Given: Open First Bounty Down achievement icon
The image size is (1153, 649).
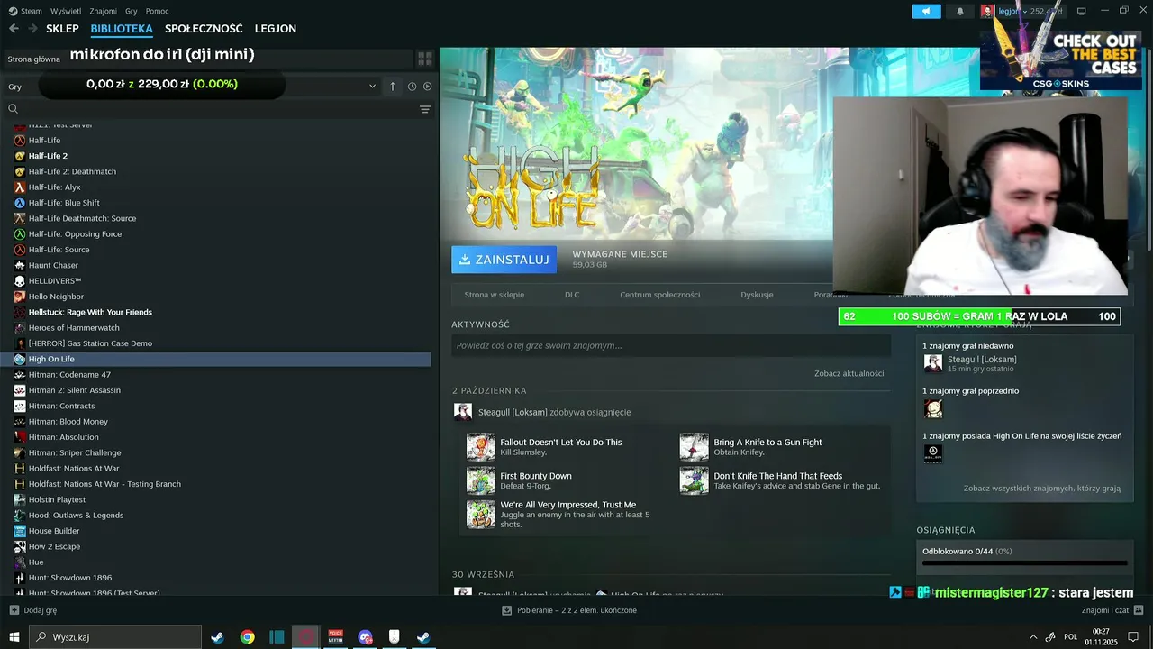Looking at the screenshot, I should click(481, 480).
